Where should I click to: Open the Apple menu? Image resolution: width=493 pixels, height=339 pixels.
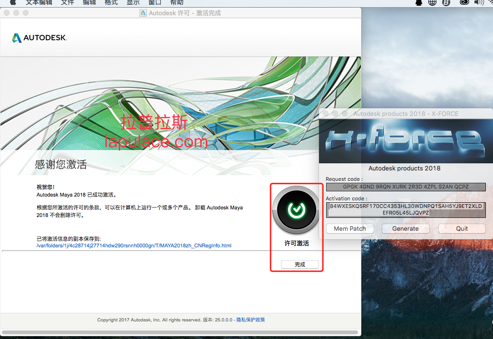13,2
